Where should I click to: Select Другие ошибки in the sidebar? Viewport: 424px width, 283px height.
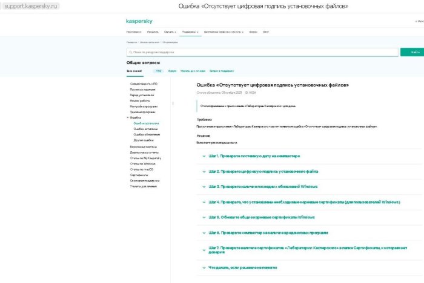tap(144, 140)
